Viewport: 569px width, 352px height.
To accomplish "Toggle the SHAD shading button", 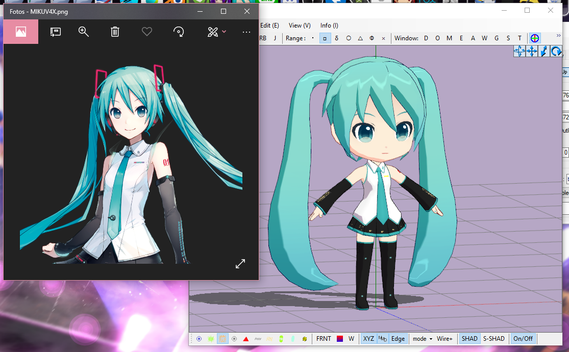I will point(469,339).
